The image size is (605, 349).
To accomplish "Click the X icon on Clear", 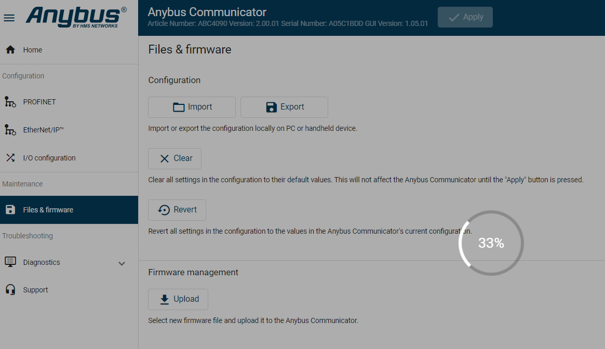I will point(165,159).
